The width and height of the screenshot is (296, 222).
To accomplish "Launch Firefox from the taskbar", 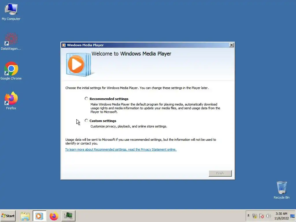I will click(54, 216).
